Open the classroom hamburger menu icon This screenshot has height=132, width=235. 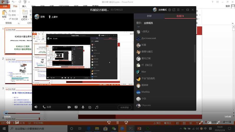178,10
